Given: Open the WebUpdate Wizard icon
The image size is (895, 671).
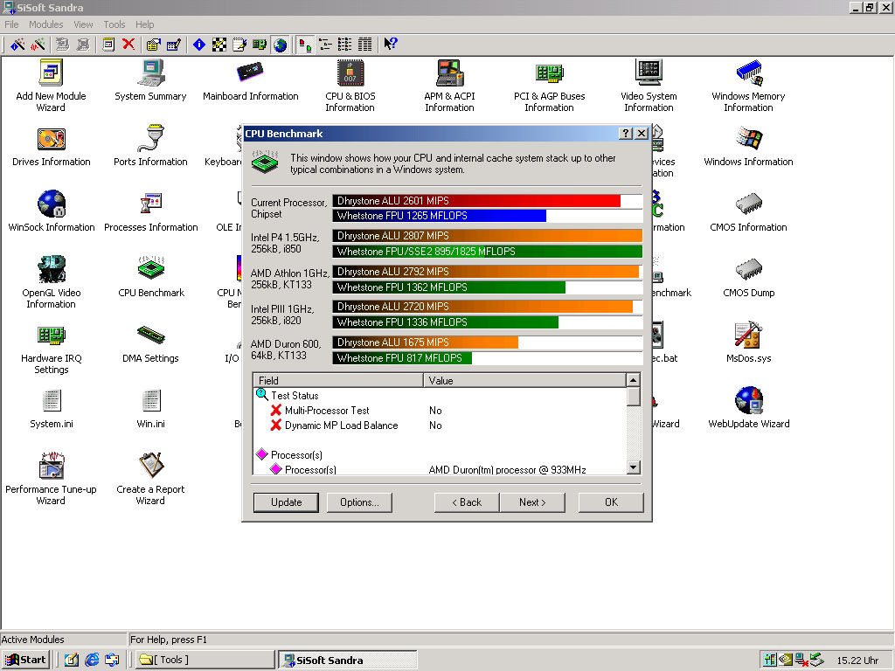Looking at the screenshot, I should point(748,402).
